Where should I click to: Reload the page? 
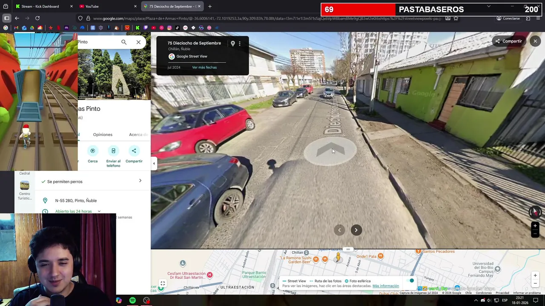point(37,18)
